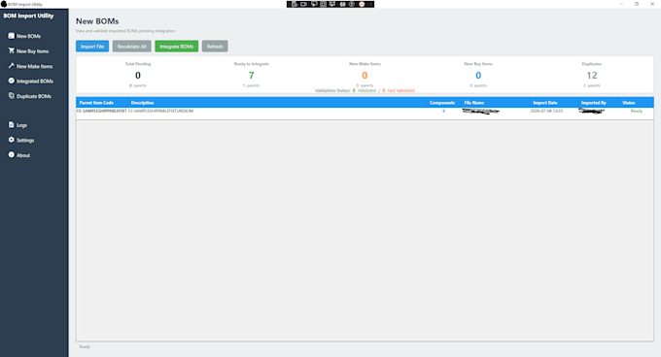Click the green Validated status text

tap(366, 90)
